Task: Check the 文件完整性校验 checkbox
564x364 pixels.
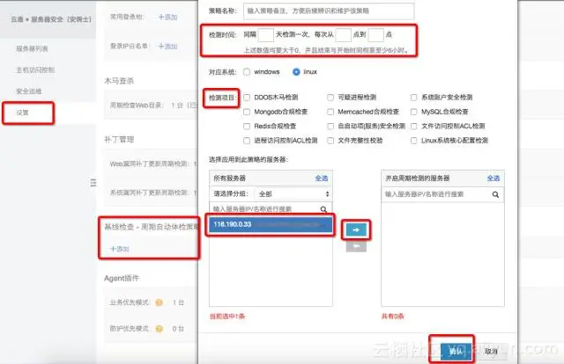Action: click(x=330, y=141)
